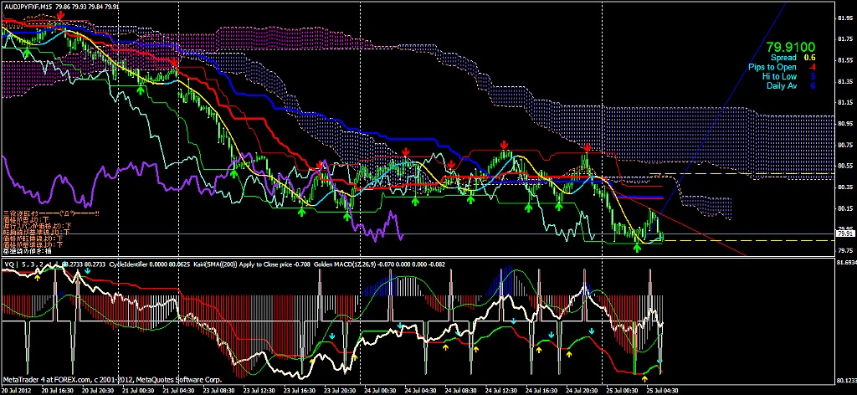
Task: Select the upper yellow dashed horizontal line
Action: pyautogui.click(x=742, y=174)
